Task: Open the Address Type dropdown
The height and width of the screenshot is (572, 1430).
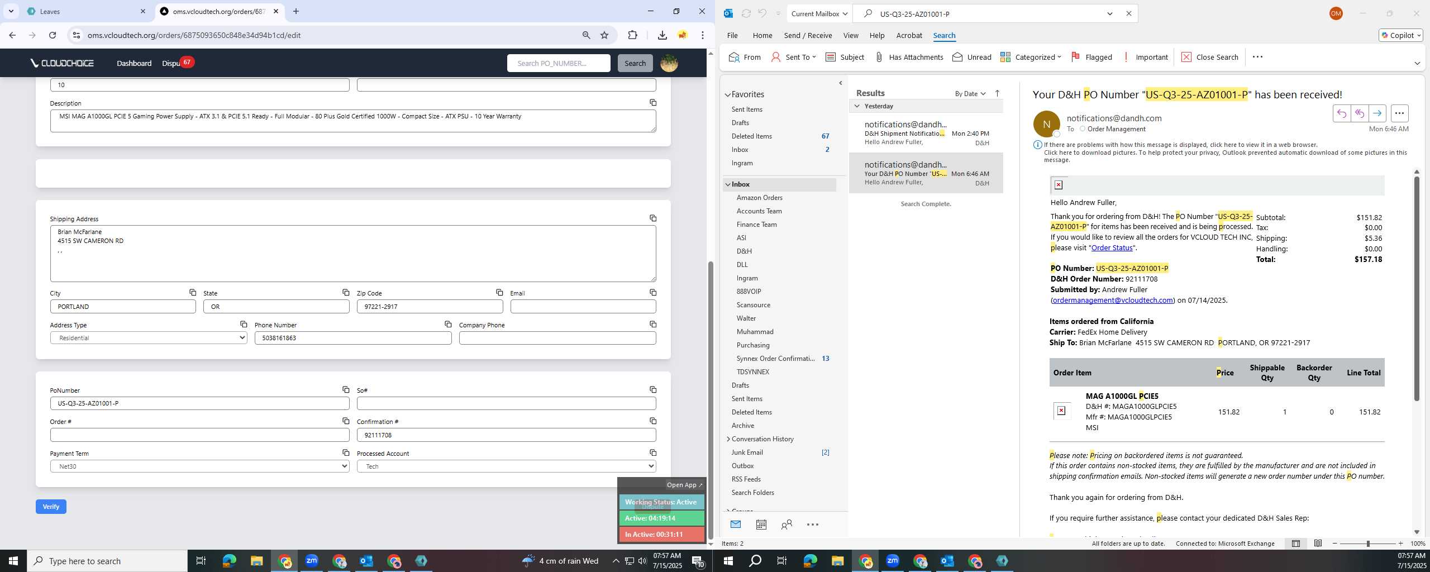Action: click(x=149, y=338)
